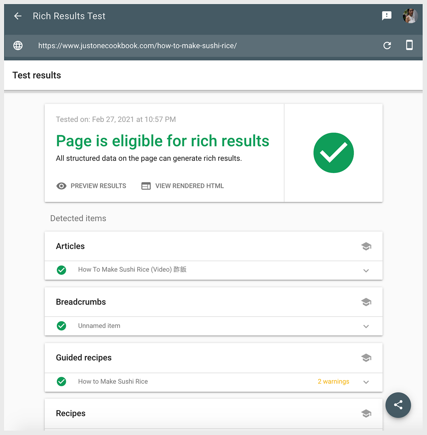Click the Rich Results Test title
This screenshot has height=435, width=427.
click(x=69, y=16)
